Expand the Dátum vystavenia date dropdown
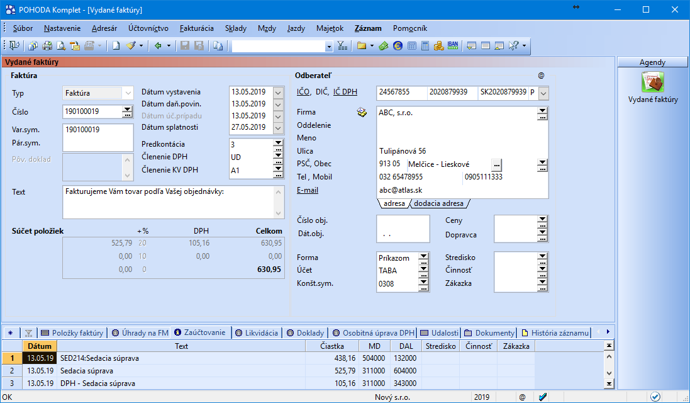Image resolution: width=690 pixels, height=403 pixels. [278, 92]
